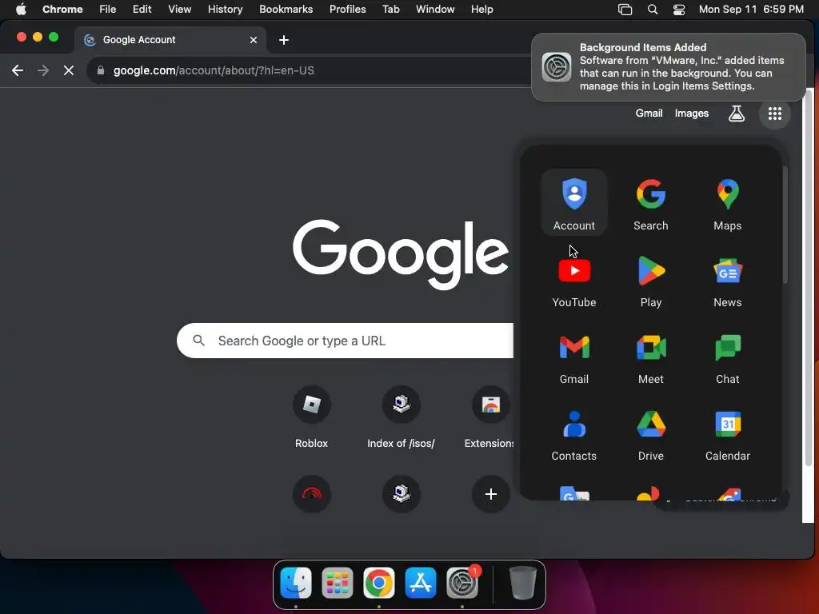Go forward in Chrome's history
The width and height of the screenshot is (819, 614).
tap(43, 70)
